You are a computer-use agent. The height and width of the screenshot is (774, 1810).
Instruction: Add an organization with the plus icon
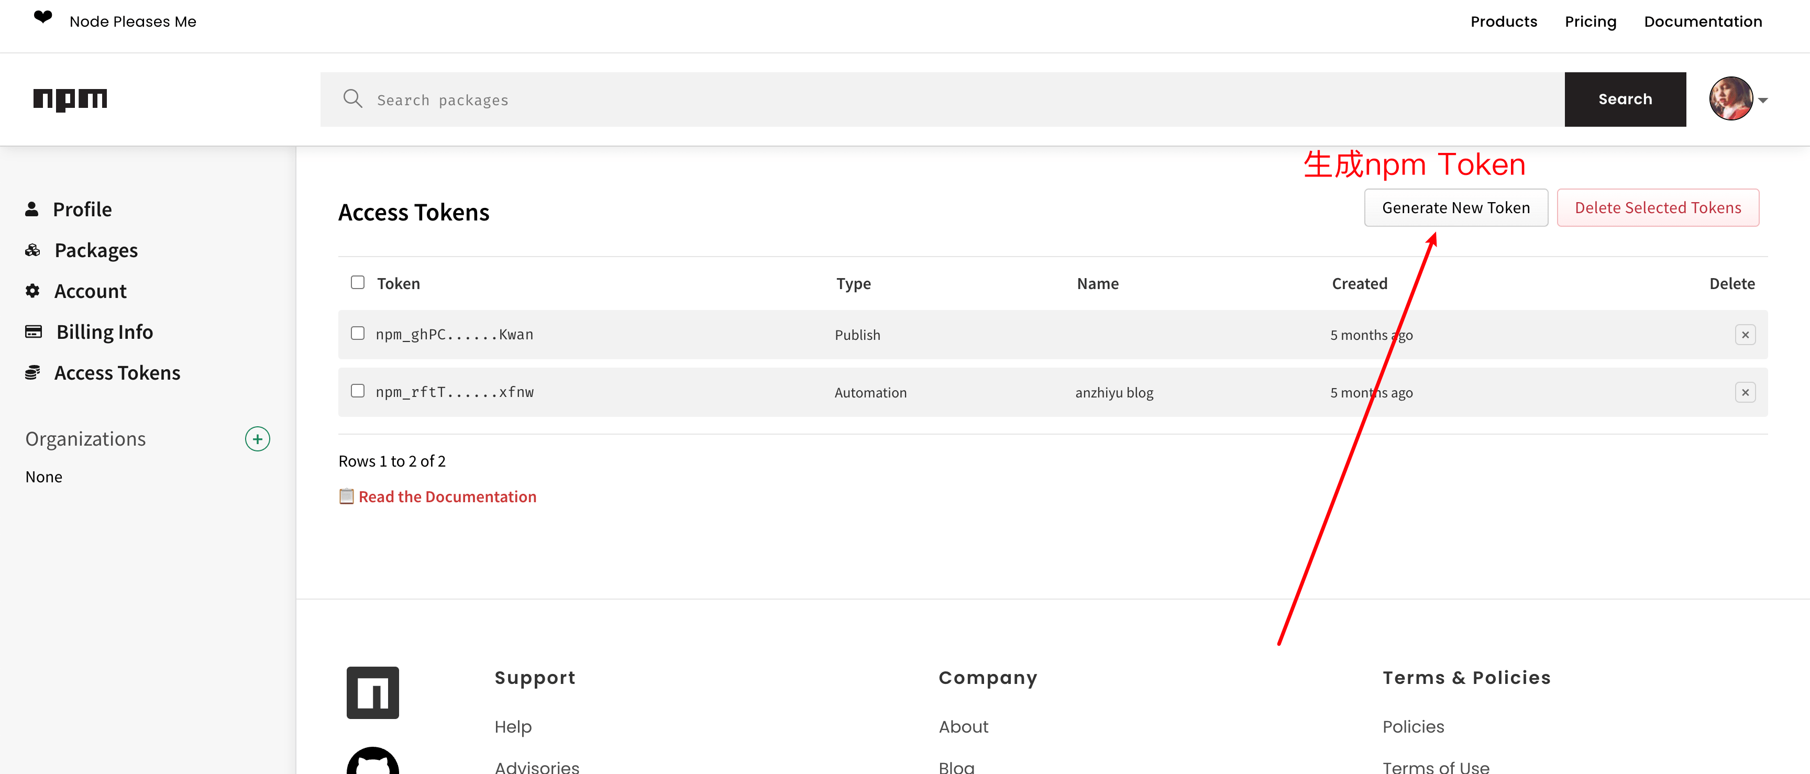[x=257, y=439]
